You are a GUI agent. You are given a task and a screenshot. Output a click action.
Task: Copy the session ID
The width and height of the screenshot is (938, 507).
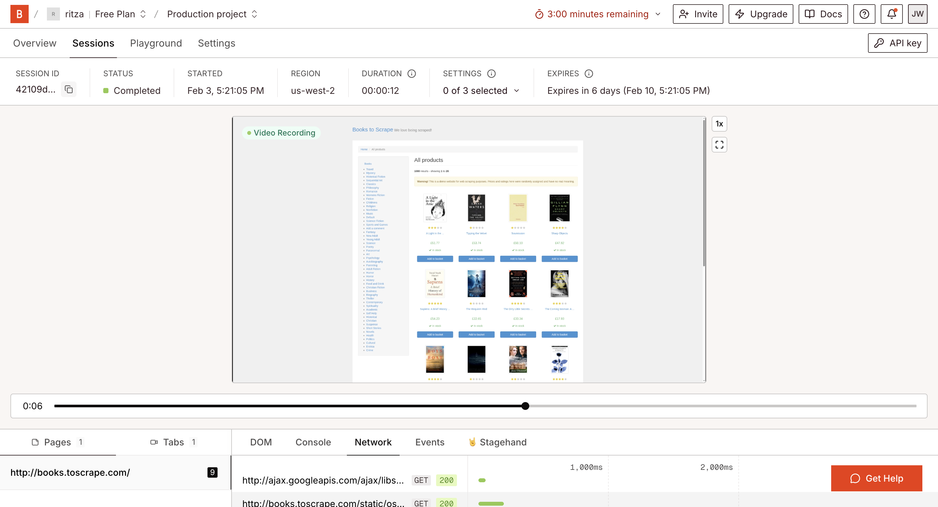coord(68,90)
